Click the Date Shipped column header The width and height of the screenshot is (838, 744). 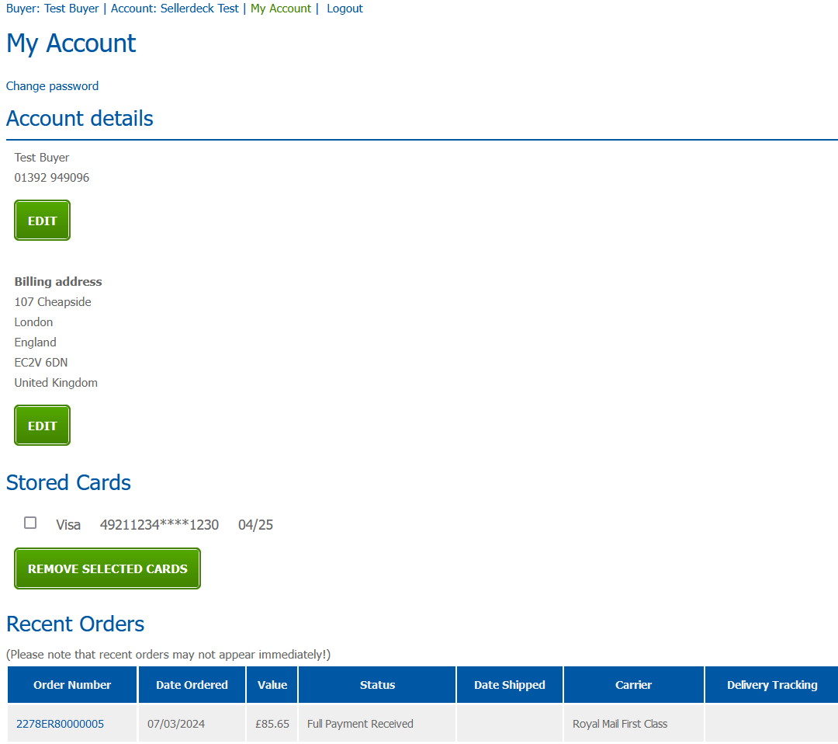click(509, 685)
